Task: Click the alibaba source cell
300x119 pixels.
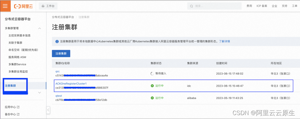Action: coord(191,98)
